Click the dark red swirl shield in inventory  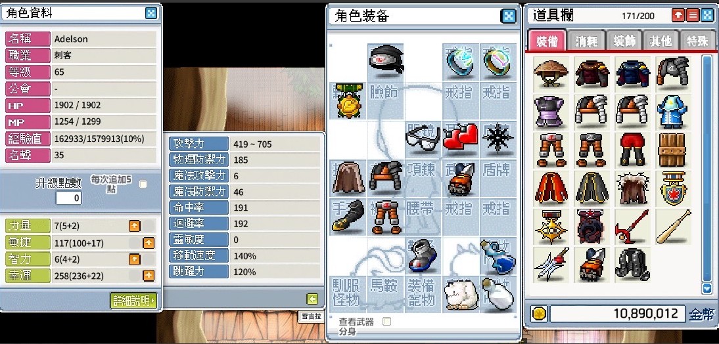(x=591, y=226)
